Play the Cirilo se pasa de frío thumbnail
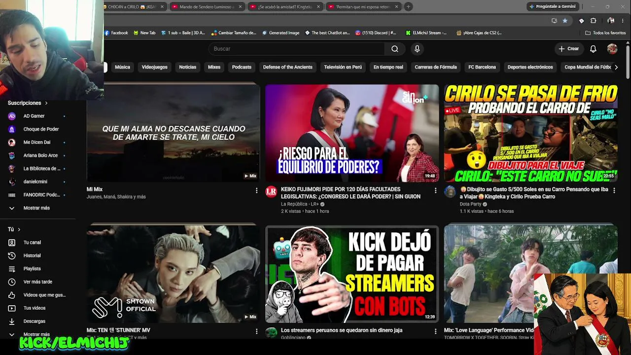The image size is (631, 355). pyautogui.click(x=531, y=133)
